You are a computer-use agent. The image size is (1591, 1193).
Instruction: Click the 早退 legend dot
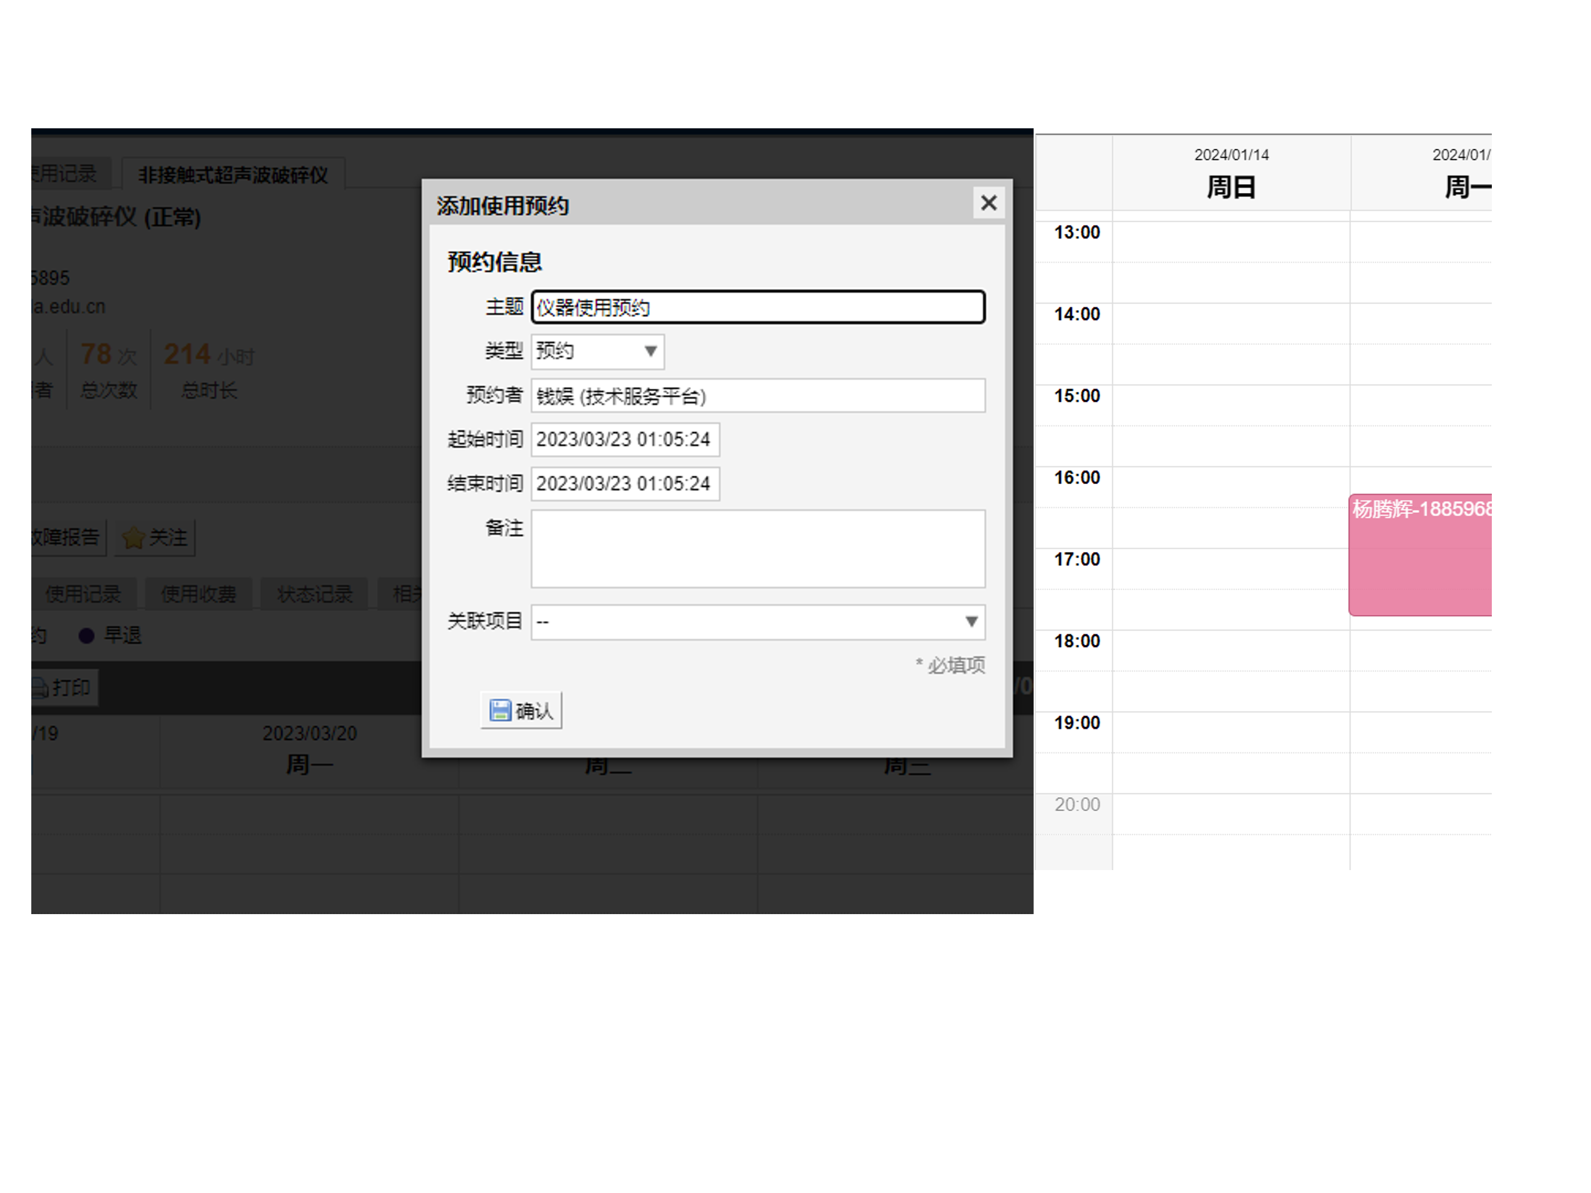point(86,636)
